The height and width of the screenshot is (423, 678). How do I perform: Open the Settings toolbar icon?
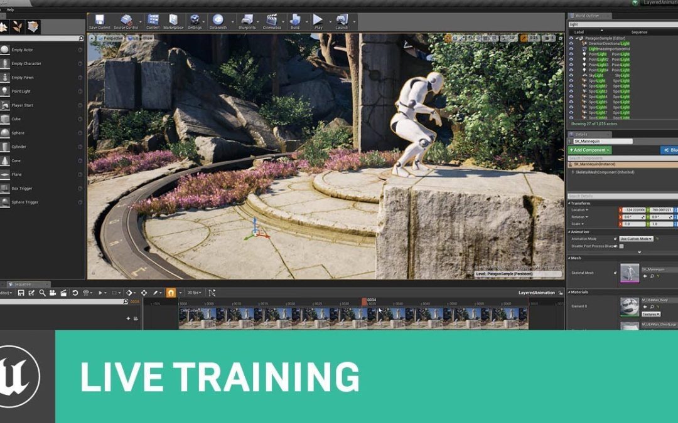coord(195,20)
